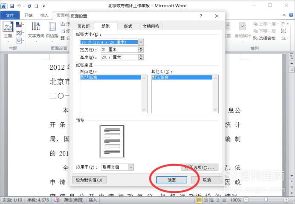This screenshot has height=204, width=295.
Task: Increase the paper height with up spinner
Action: click(141, 56)
